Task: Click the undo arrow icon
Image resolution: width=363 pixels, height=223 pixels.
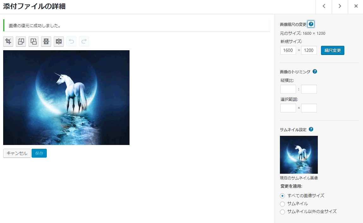Action: click(x=71, y=41)
